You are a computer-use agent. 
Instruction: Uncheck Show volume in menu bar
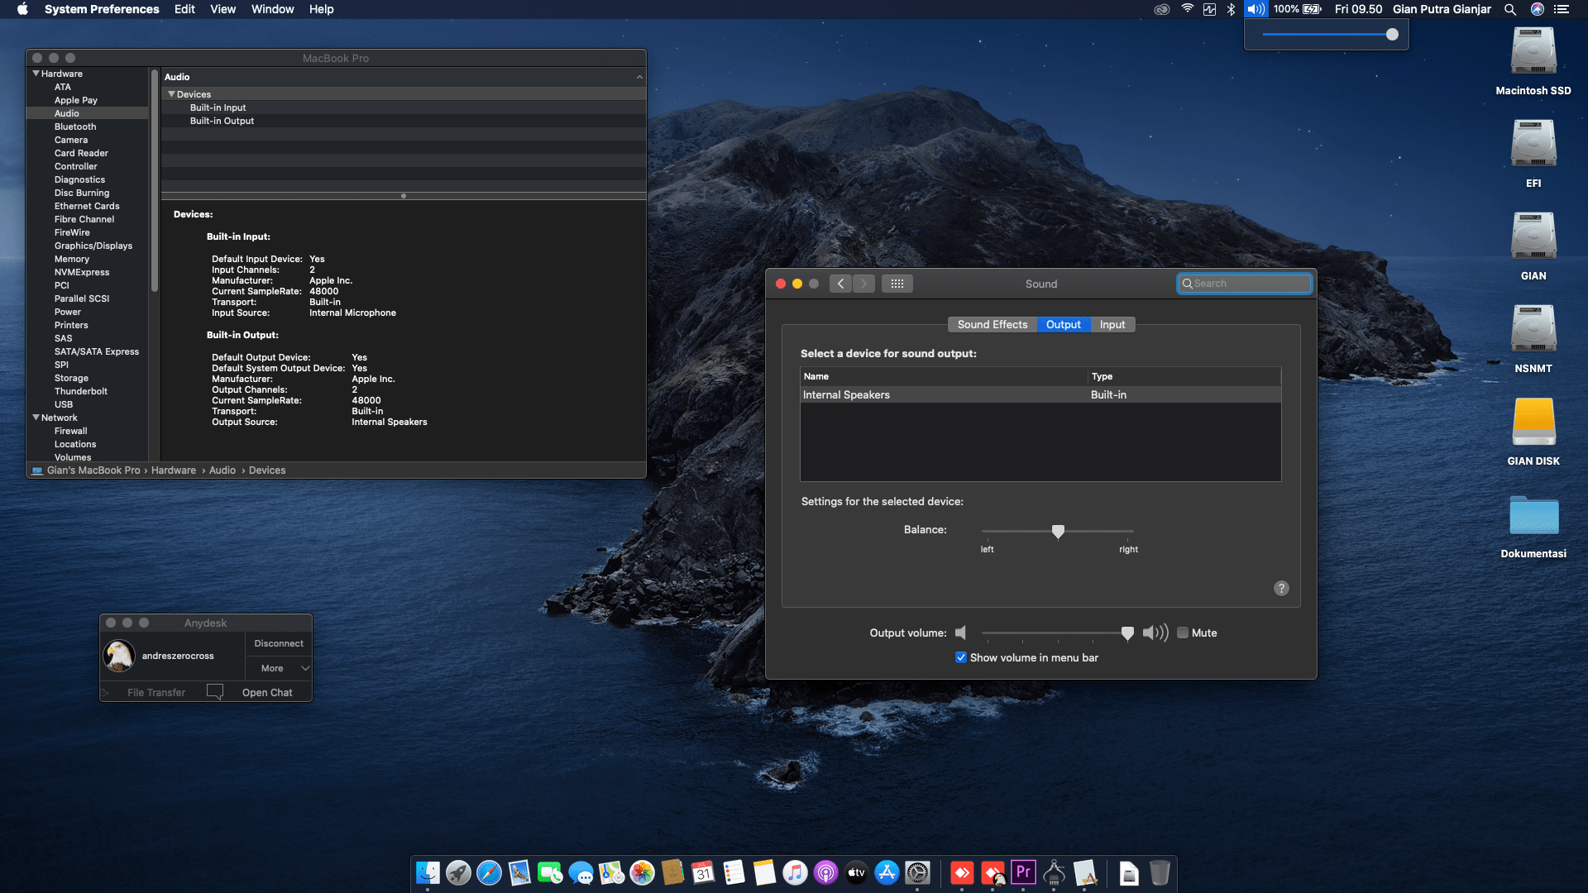pyautogui.click(x=961, y=657)
